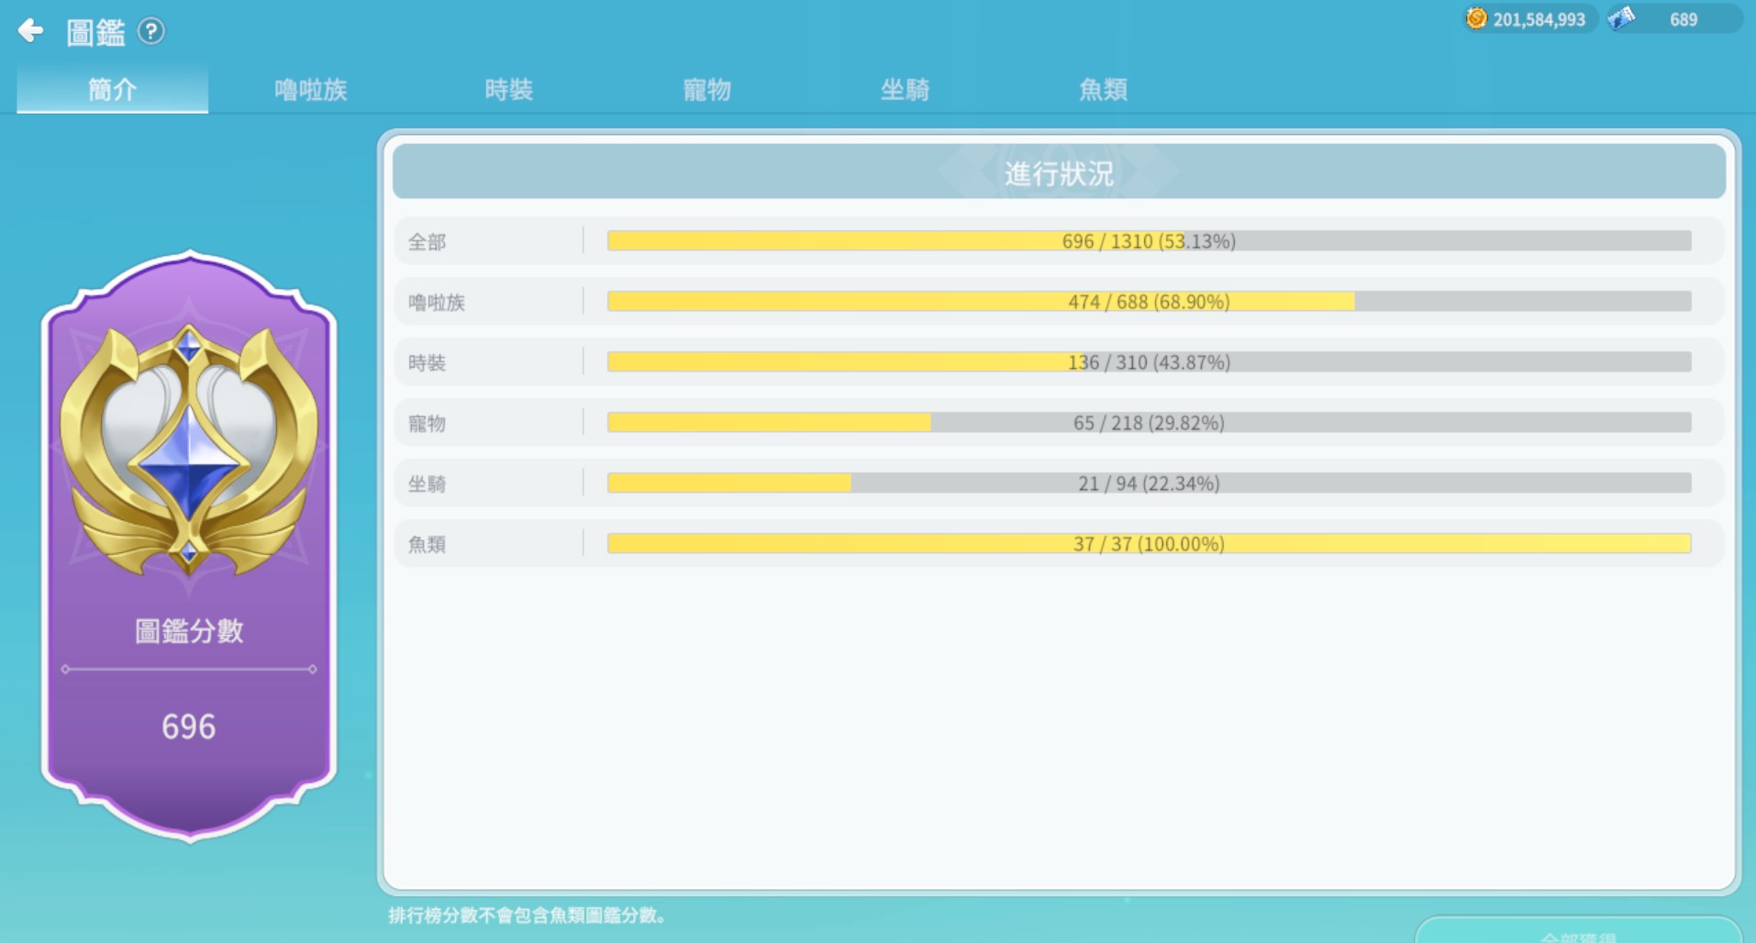Select the 簡介 tab
This screenshot has height=943, width=1756.
pos(112,89)
